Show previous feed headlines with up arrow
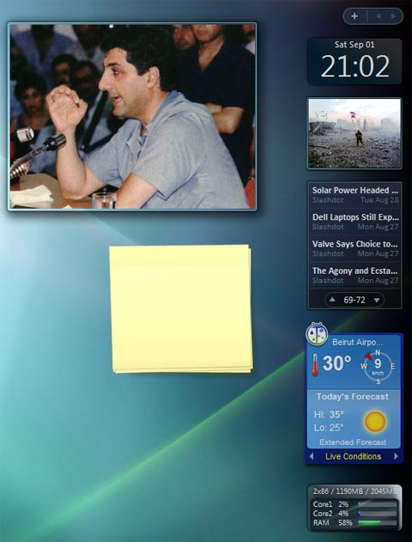 point(332,300)
